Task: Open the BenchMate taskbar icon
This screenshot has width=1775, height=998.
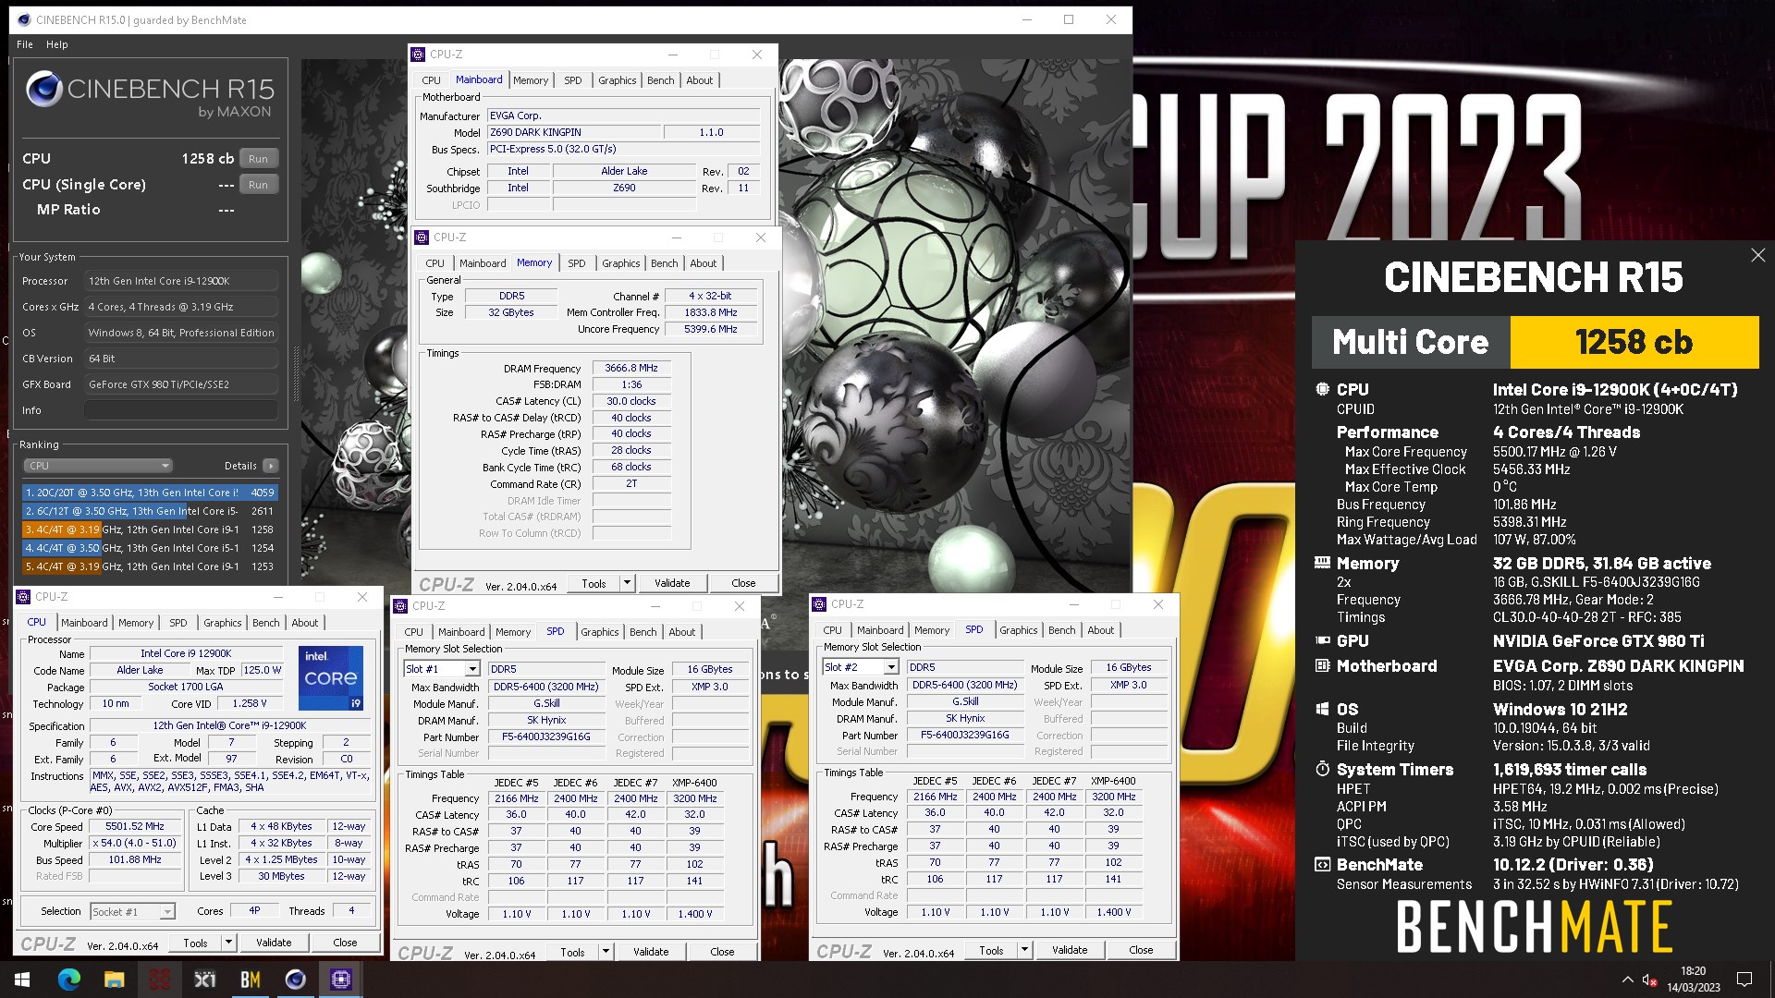Action: [x=250, y=980]
